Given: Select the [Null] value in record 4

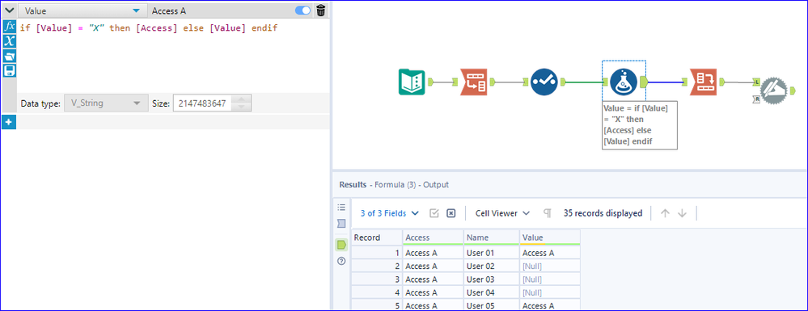Looking at the screenshot, I should (x=550, y=293).
